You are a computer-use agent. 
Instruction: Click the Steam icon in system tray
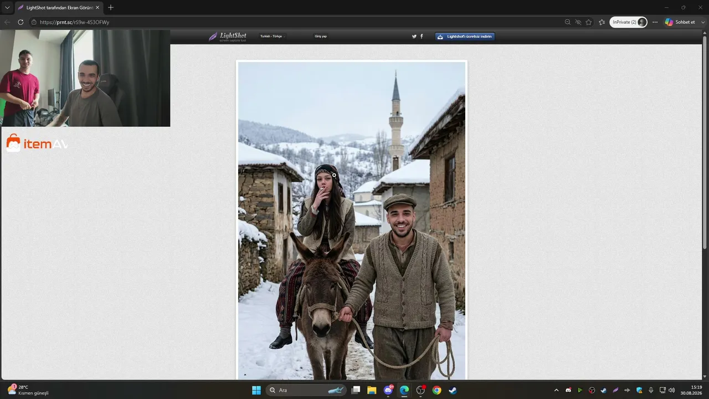(x=604, y=390)
